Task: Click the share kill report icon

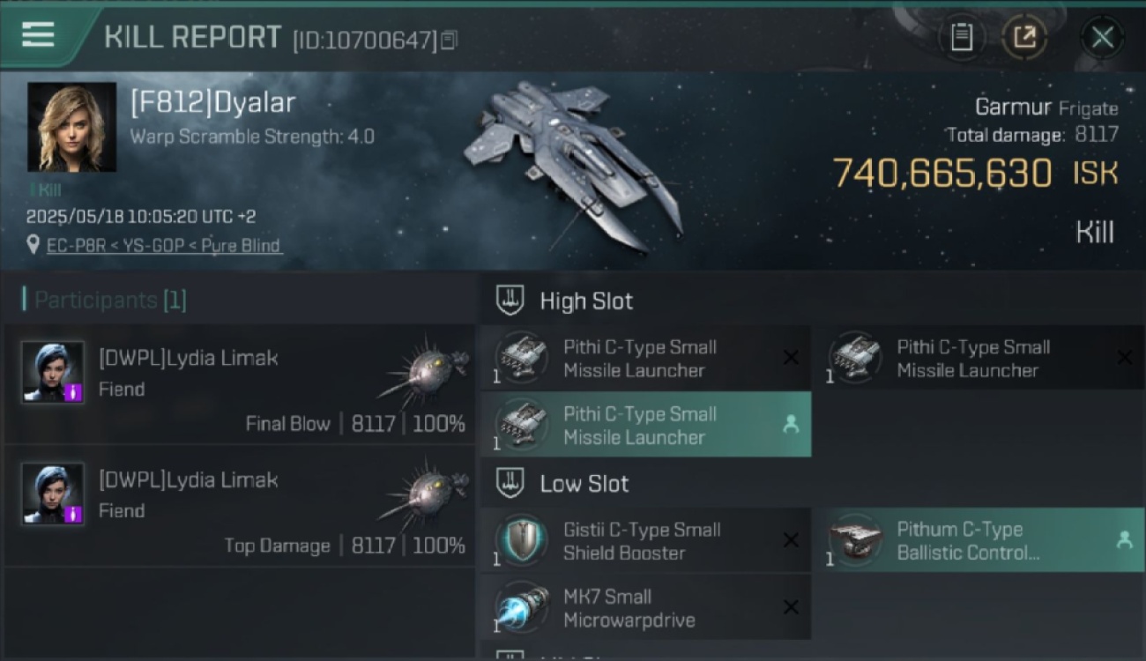Action: click(x=1024, y=38)
